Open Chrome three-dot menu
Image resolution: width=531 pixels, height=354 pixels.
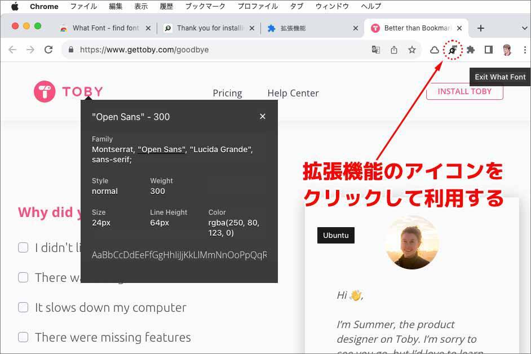click(525, 50)
